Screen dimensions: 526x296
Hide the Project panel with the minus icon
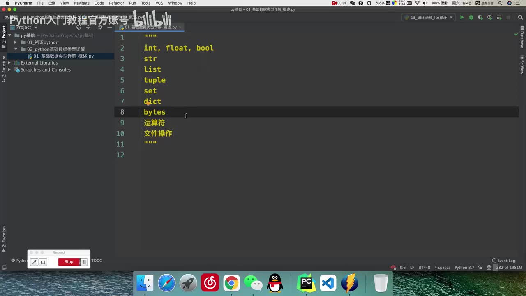point(109,27)
